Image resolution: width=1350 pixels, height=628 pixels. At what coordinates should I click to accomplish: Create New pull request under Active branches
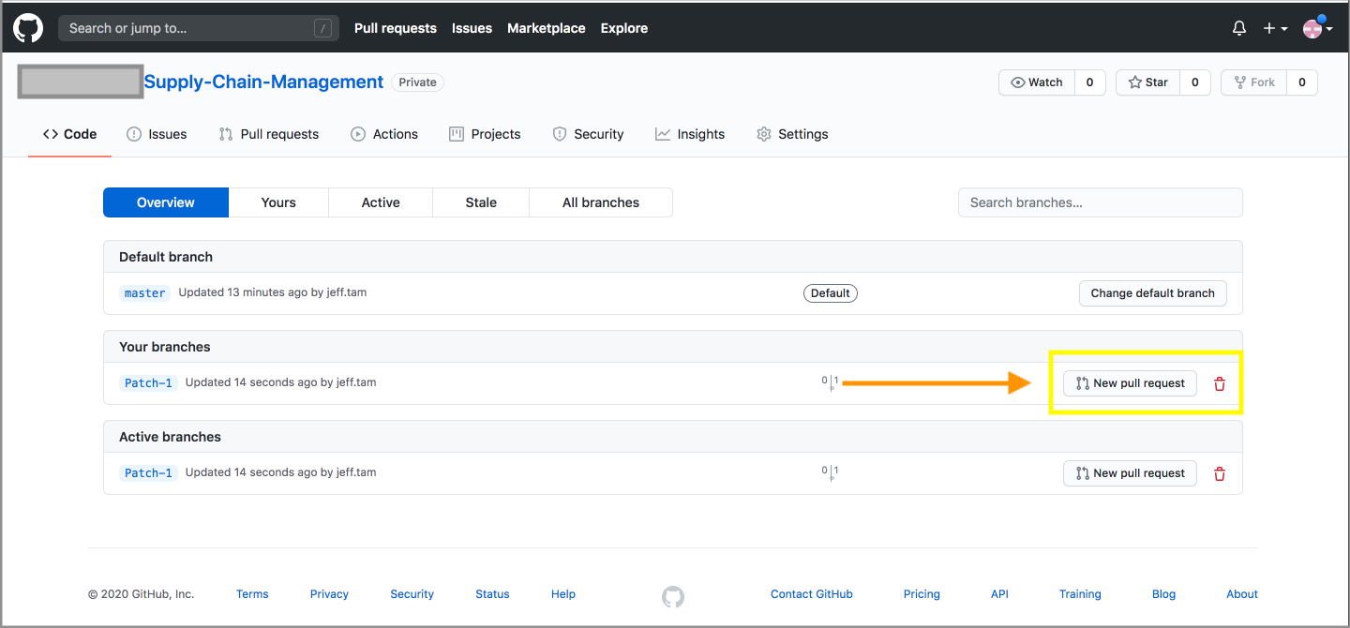click(1130, 473)
